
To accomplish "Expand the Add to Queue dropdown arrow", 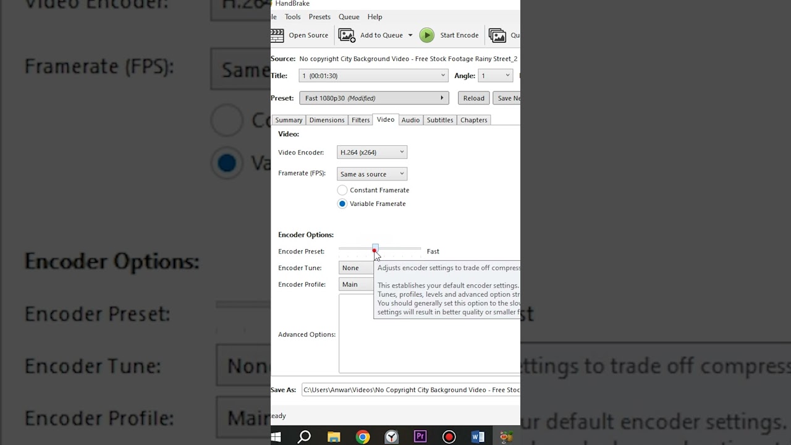I will click(x=410, y=35).
